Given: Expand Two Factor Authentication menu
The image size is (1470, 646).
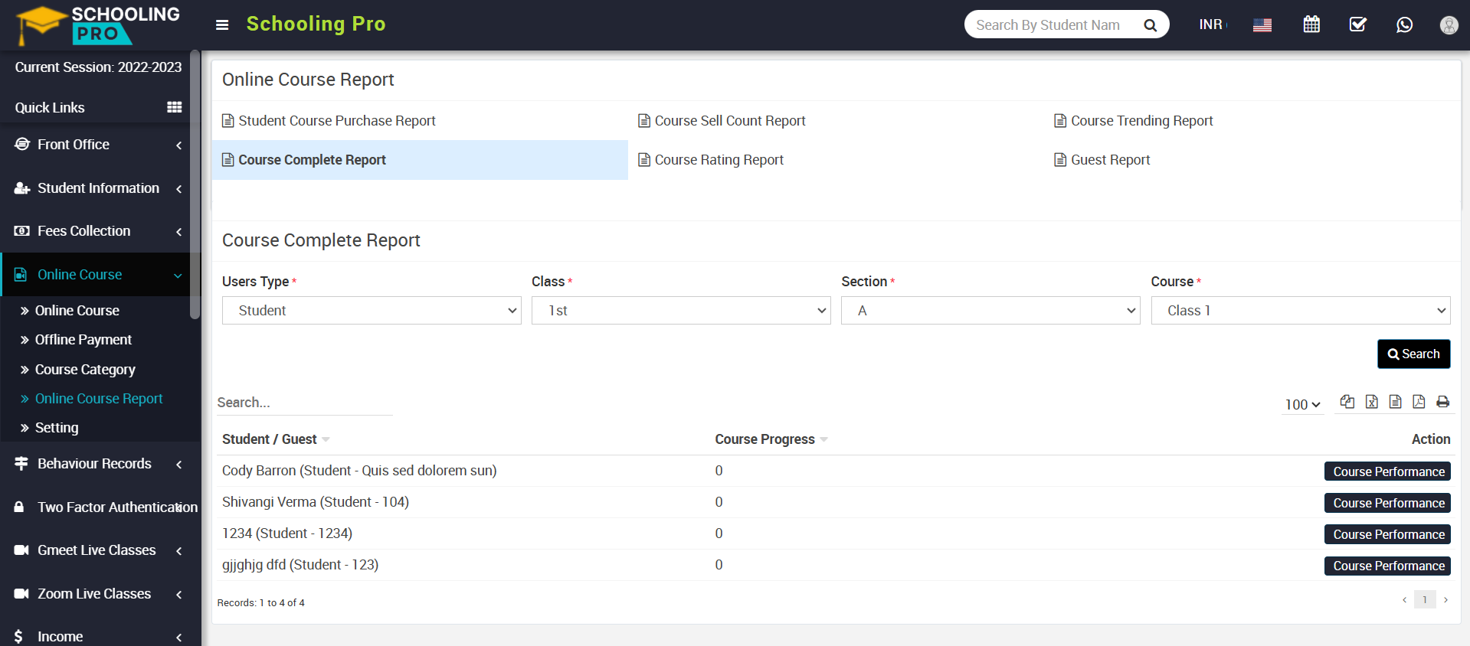Looking at the screenshot, I should pos(100,507).
